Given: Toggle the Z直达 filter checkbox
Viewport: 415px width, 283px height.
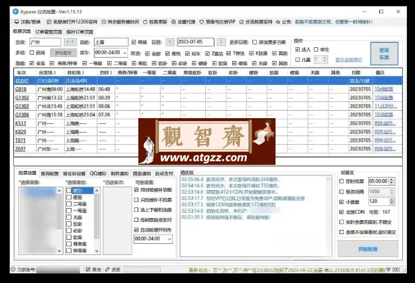Looking at the screenshot, I should [x=207, y=54].
